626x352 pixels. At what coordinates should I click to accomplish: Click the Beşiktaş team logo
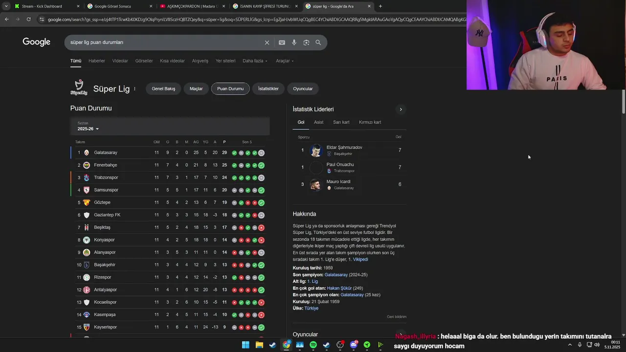[87, 227]
